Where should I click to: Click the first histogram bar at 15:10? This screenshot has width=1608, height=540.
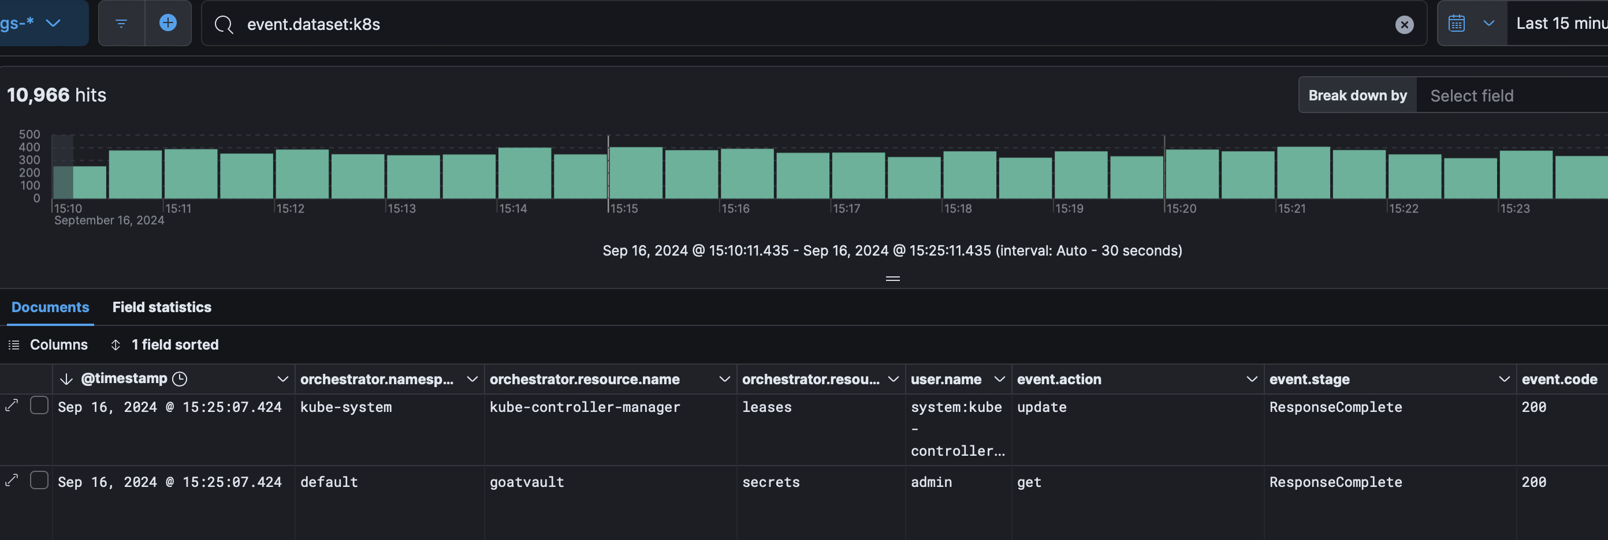(x=80, y=182)
